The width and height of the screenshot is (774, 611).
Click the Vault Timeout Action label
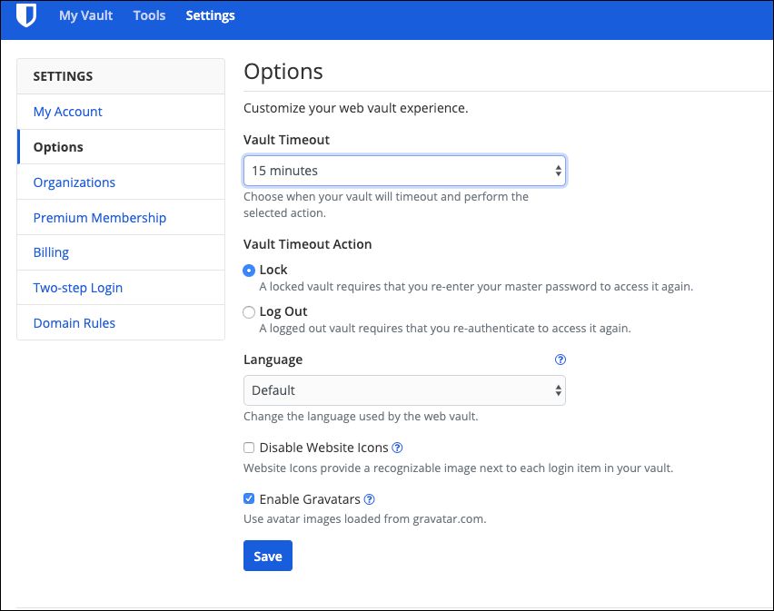[308, 244]
